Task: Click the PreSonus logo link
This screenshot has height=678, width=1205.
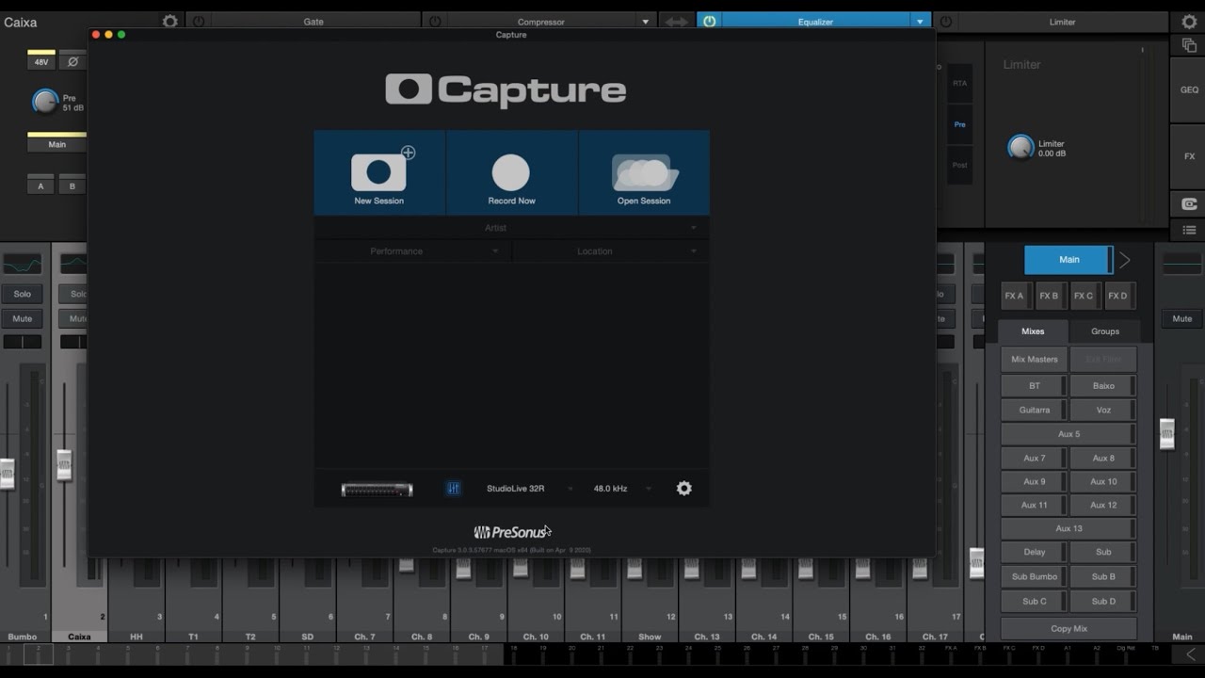Action: (x=510, y=532)
